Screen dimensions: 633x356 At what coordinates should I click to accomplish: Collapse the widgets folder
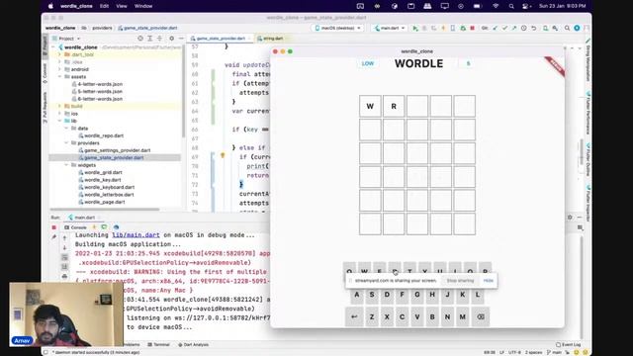(66, 165)
